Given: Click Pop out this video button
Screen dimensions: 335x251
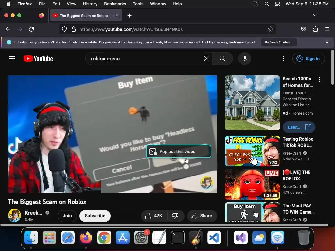Looking at the screenshot, I should click(x=179, y=151).
